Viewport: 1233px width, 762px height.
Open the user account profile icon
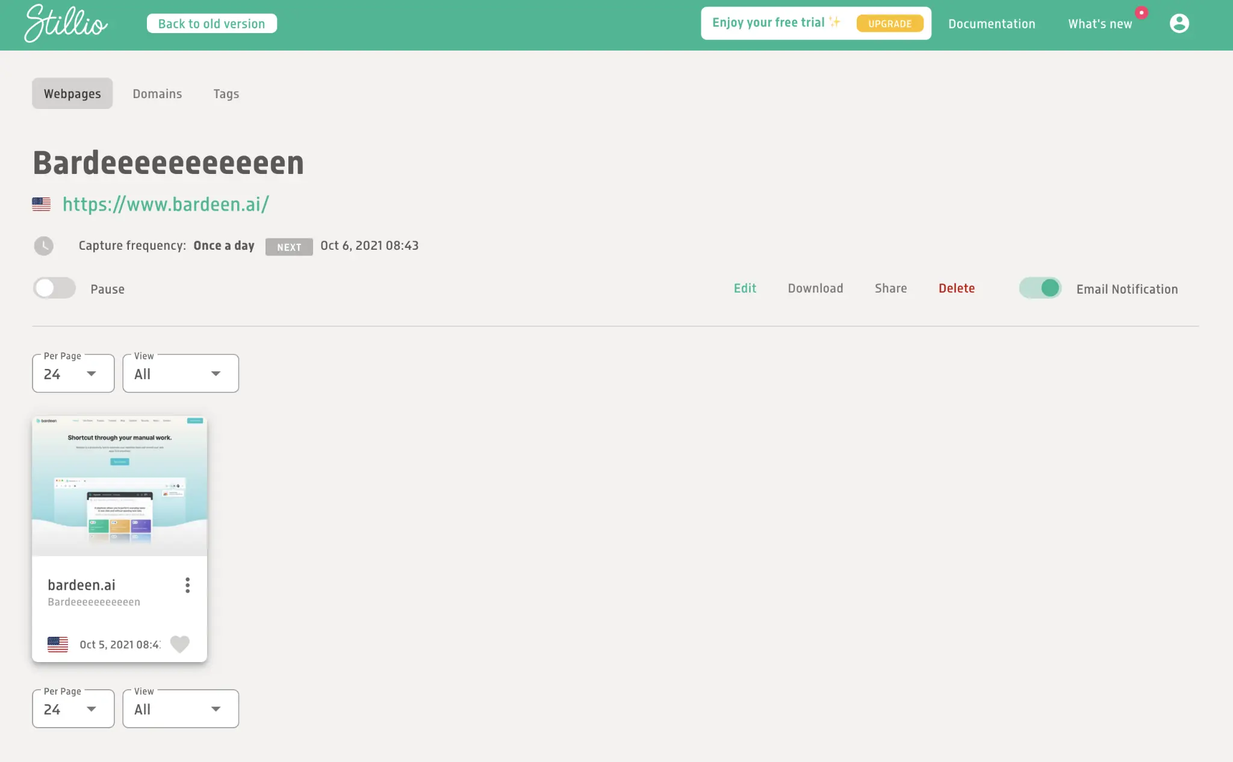click(x=1179, y=23)
